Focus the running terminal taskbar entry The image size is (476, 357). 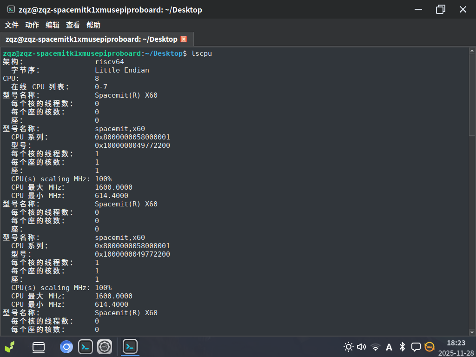pyautogui.click(x=130, y=346)
